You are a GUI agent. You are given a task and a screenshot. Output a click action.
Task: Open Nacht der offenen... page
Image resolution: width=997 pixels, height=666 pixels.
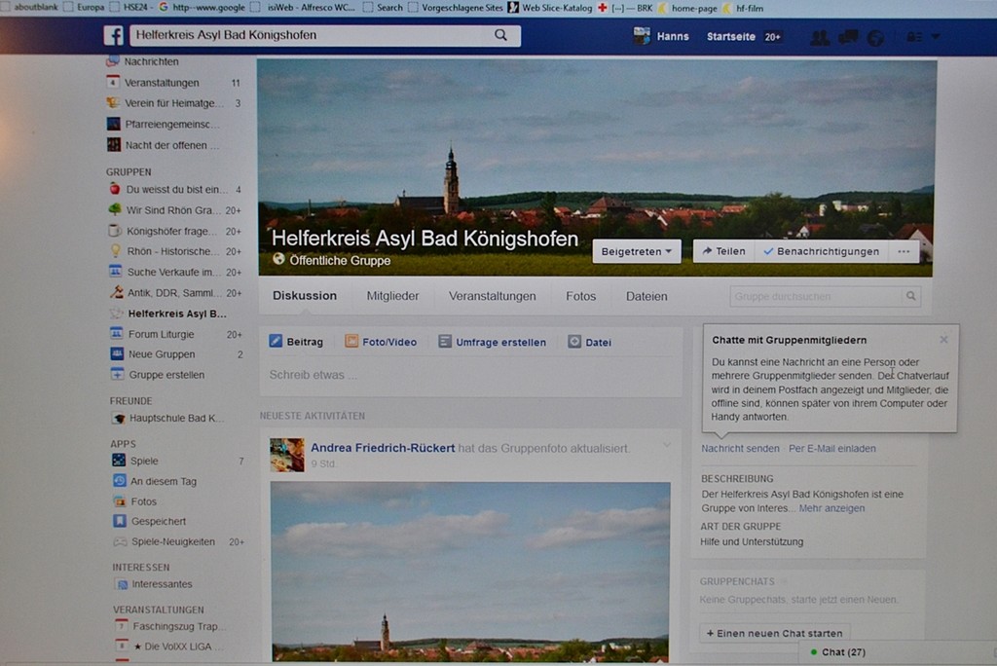tap(171, 145)
